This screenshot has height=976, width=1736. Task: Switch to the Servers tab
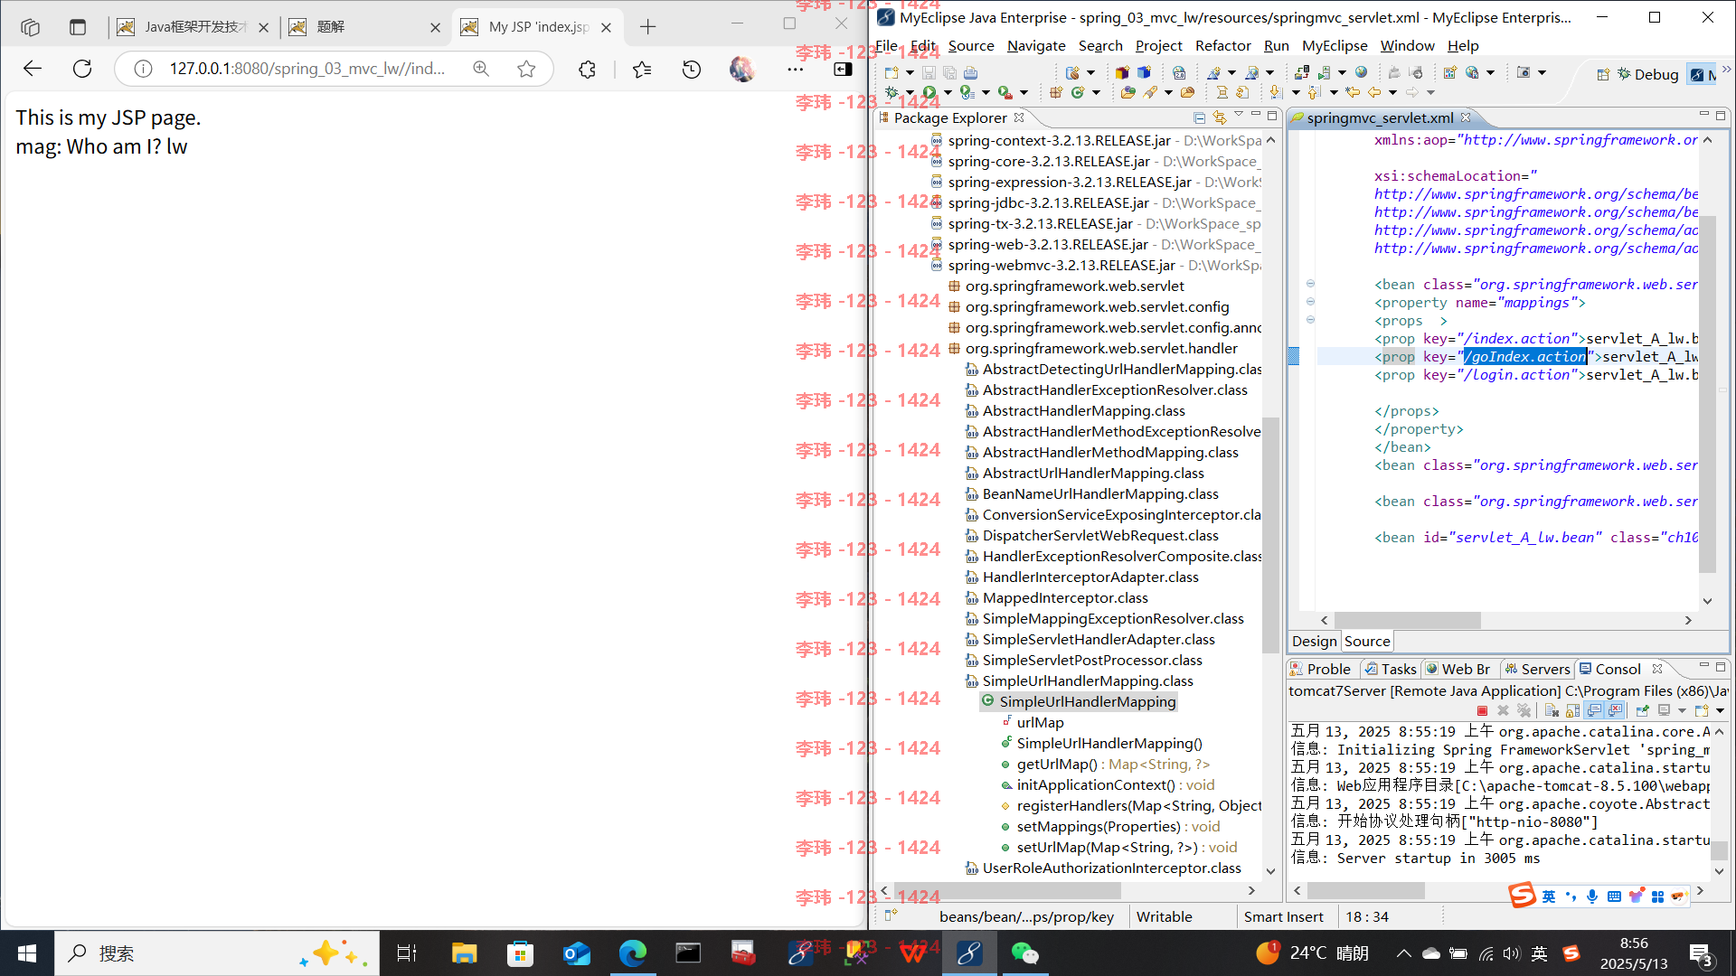[x=1537, y=669]
